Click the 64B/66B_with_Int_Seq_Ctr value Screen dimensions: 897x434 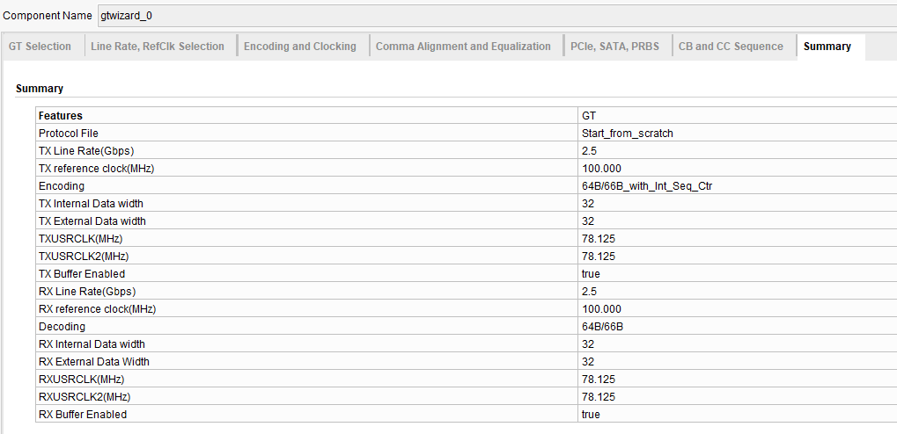[646, 186]
